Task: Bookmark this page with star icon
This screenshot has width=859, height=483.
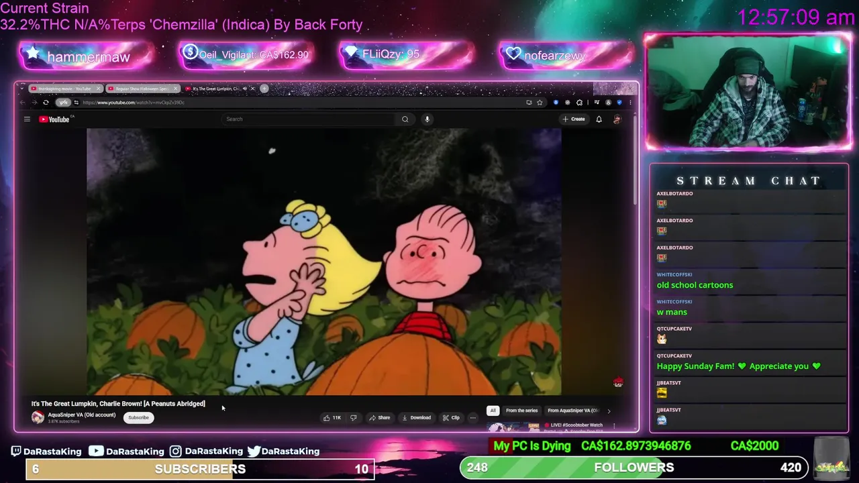Action: pyautogui.click(x=540, y=103)
